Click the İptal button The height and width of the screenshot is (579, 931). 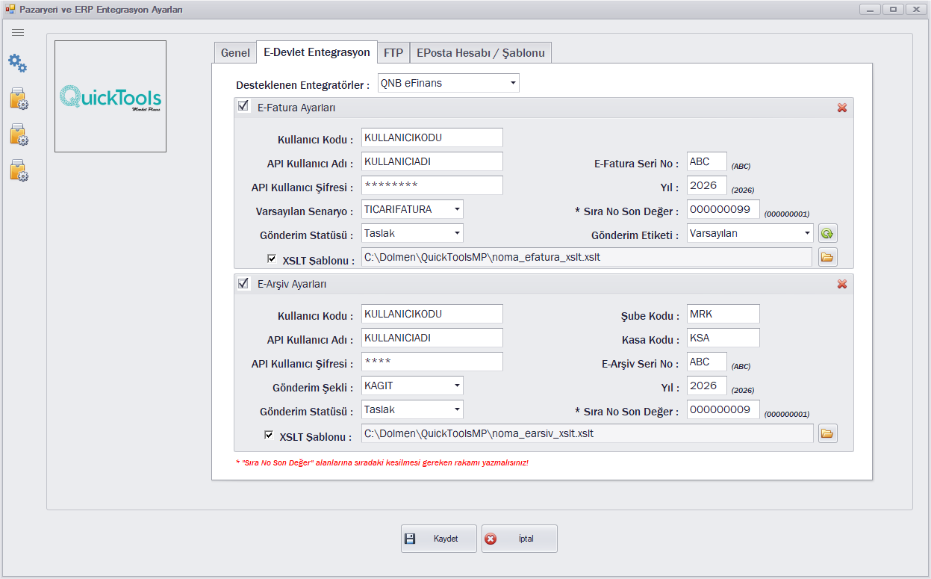point(520,539)
